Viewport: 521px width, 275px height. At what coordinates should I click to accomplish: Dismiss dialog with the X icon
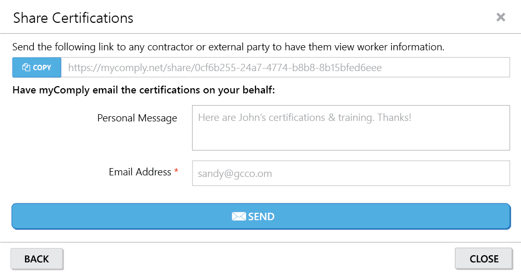click(x=501, y=17)
